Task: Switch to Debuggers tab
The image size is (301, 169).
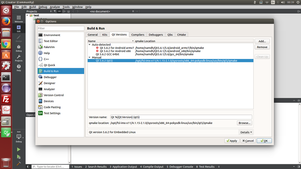Action: point(156,35)
